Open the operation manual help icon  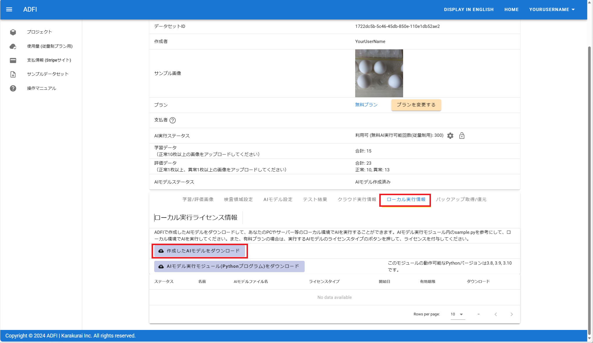(13, 88)
